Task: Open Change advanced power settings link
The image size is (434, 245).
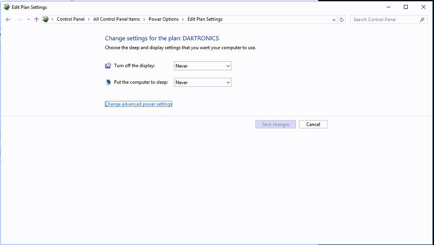Action: pos(138,104)
